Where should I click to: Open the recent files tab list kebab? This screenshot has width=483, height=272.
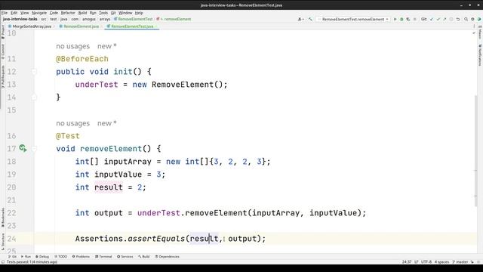pos(474,26)
